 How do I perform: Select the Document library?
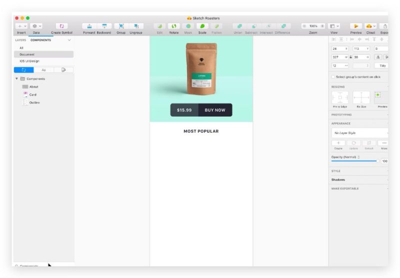point(44,54)
